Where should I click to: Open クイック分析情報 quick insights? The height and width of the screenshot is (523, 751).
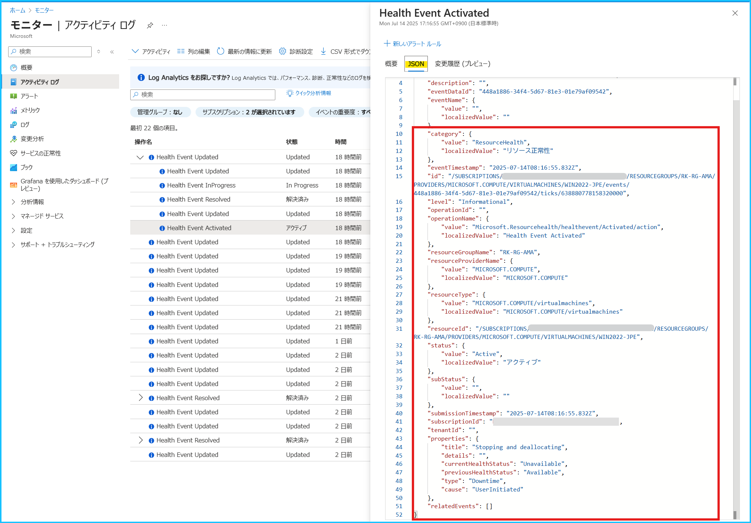[309, 93]
